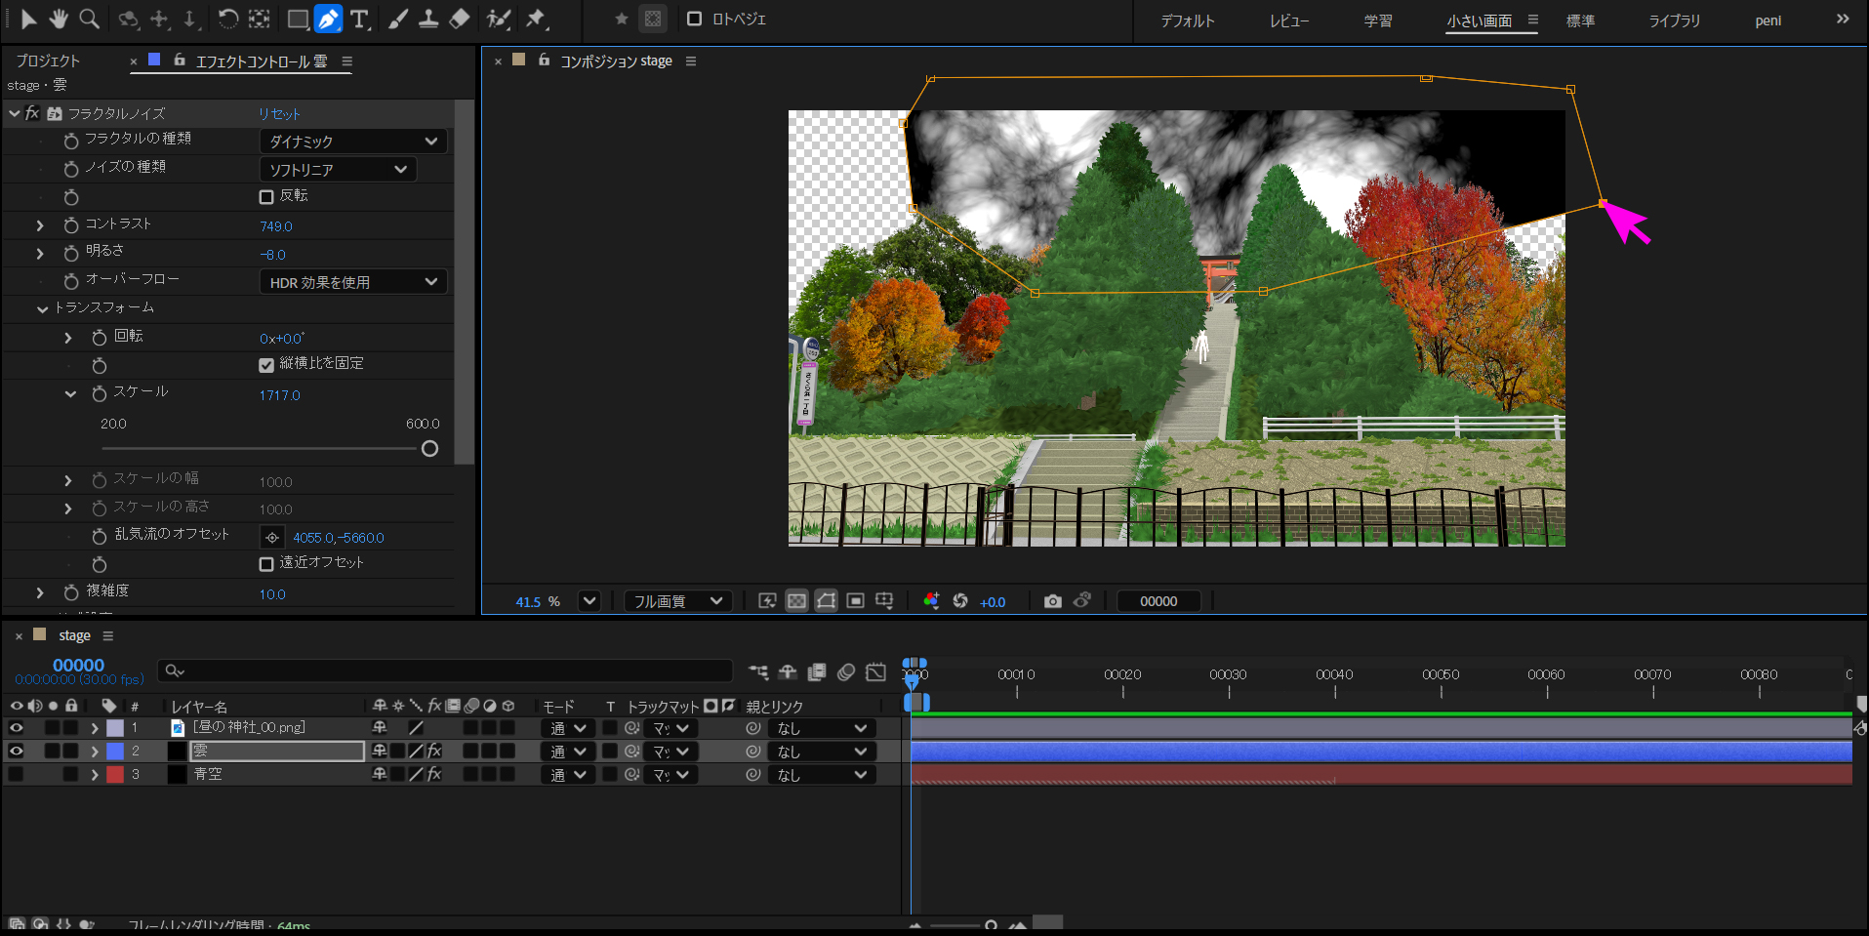Select the Rotation tool
The image size is (1869, 936).
[x=227, y=19]
